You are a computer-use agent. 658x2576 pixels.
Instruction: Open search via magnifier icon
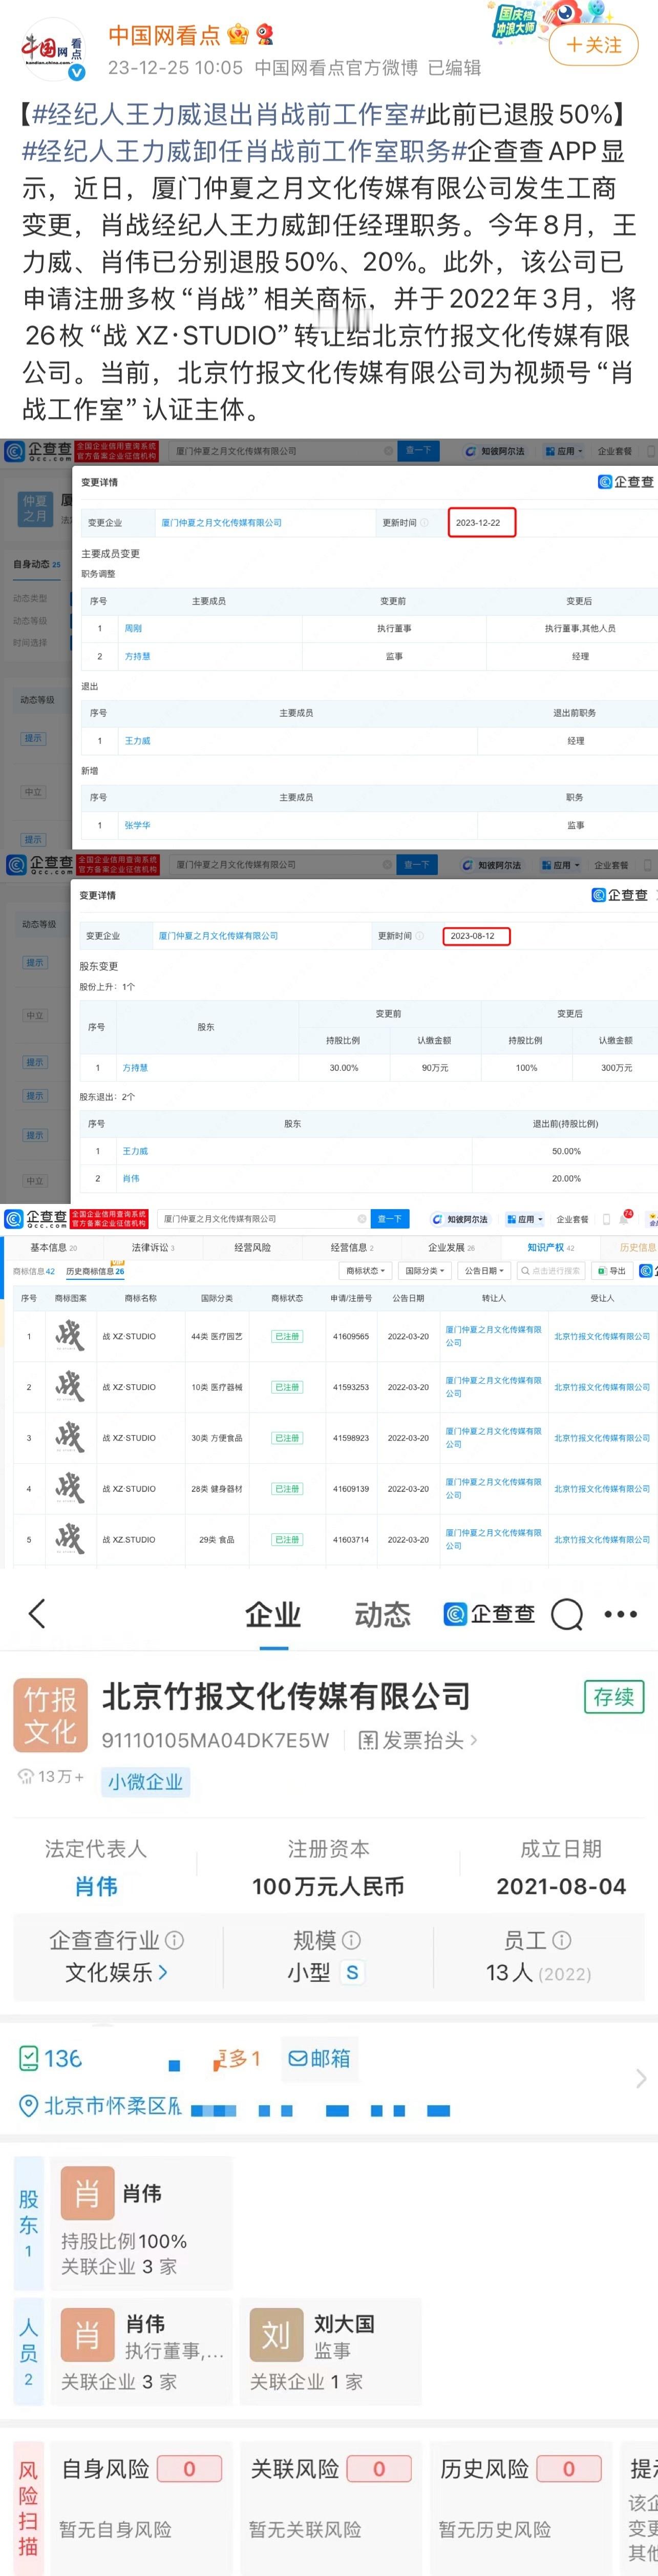tap(567, 1614)
